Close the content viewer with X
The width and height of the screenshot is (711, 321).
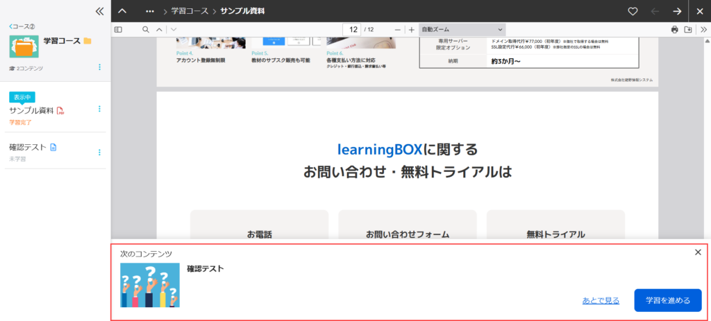700,11
